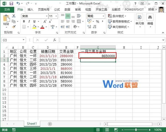Image resolution: width=166 pixels, height=132 pixels.
Task: Click zoom out minus button
Action: [122, 130]
